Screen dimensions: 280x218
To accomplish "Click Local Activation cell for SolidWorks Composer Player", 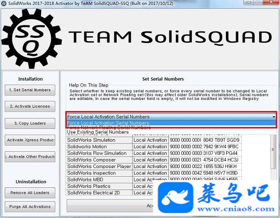I will point(150,167).
